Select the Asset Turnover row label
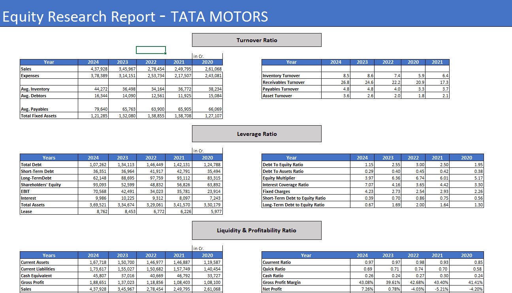The width and height of the screenshot is (512, 293). (x=277, y=96)
